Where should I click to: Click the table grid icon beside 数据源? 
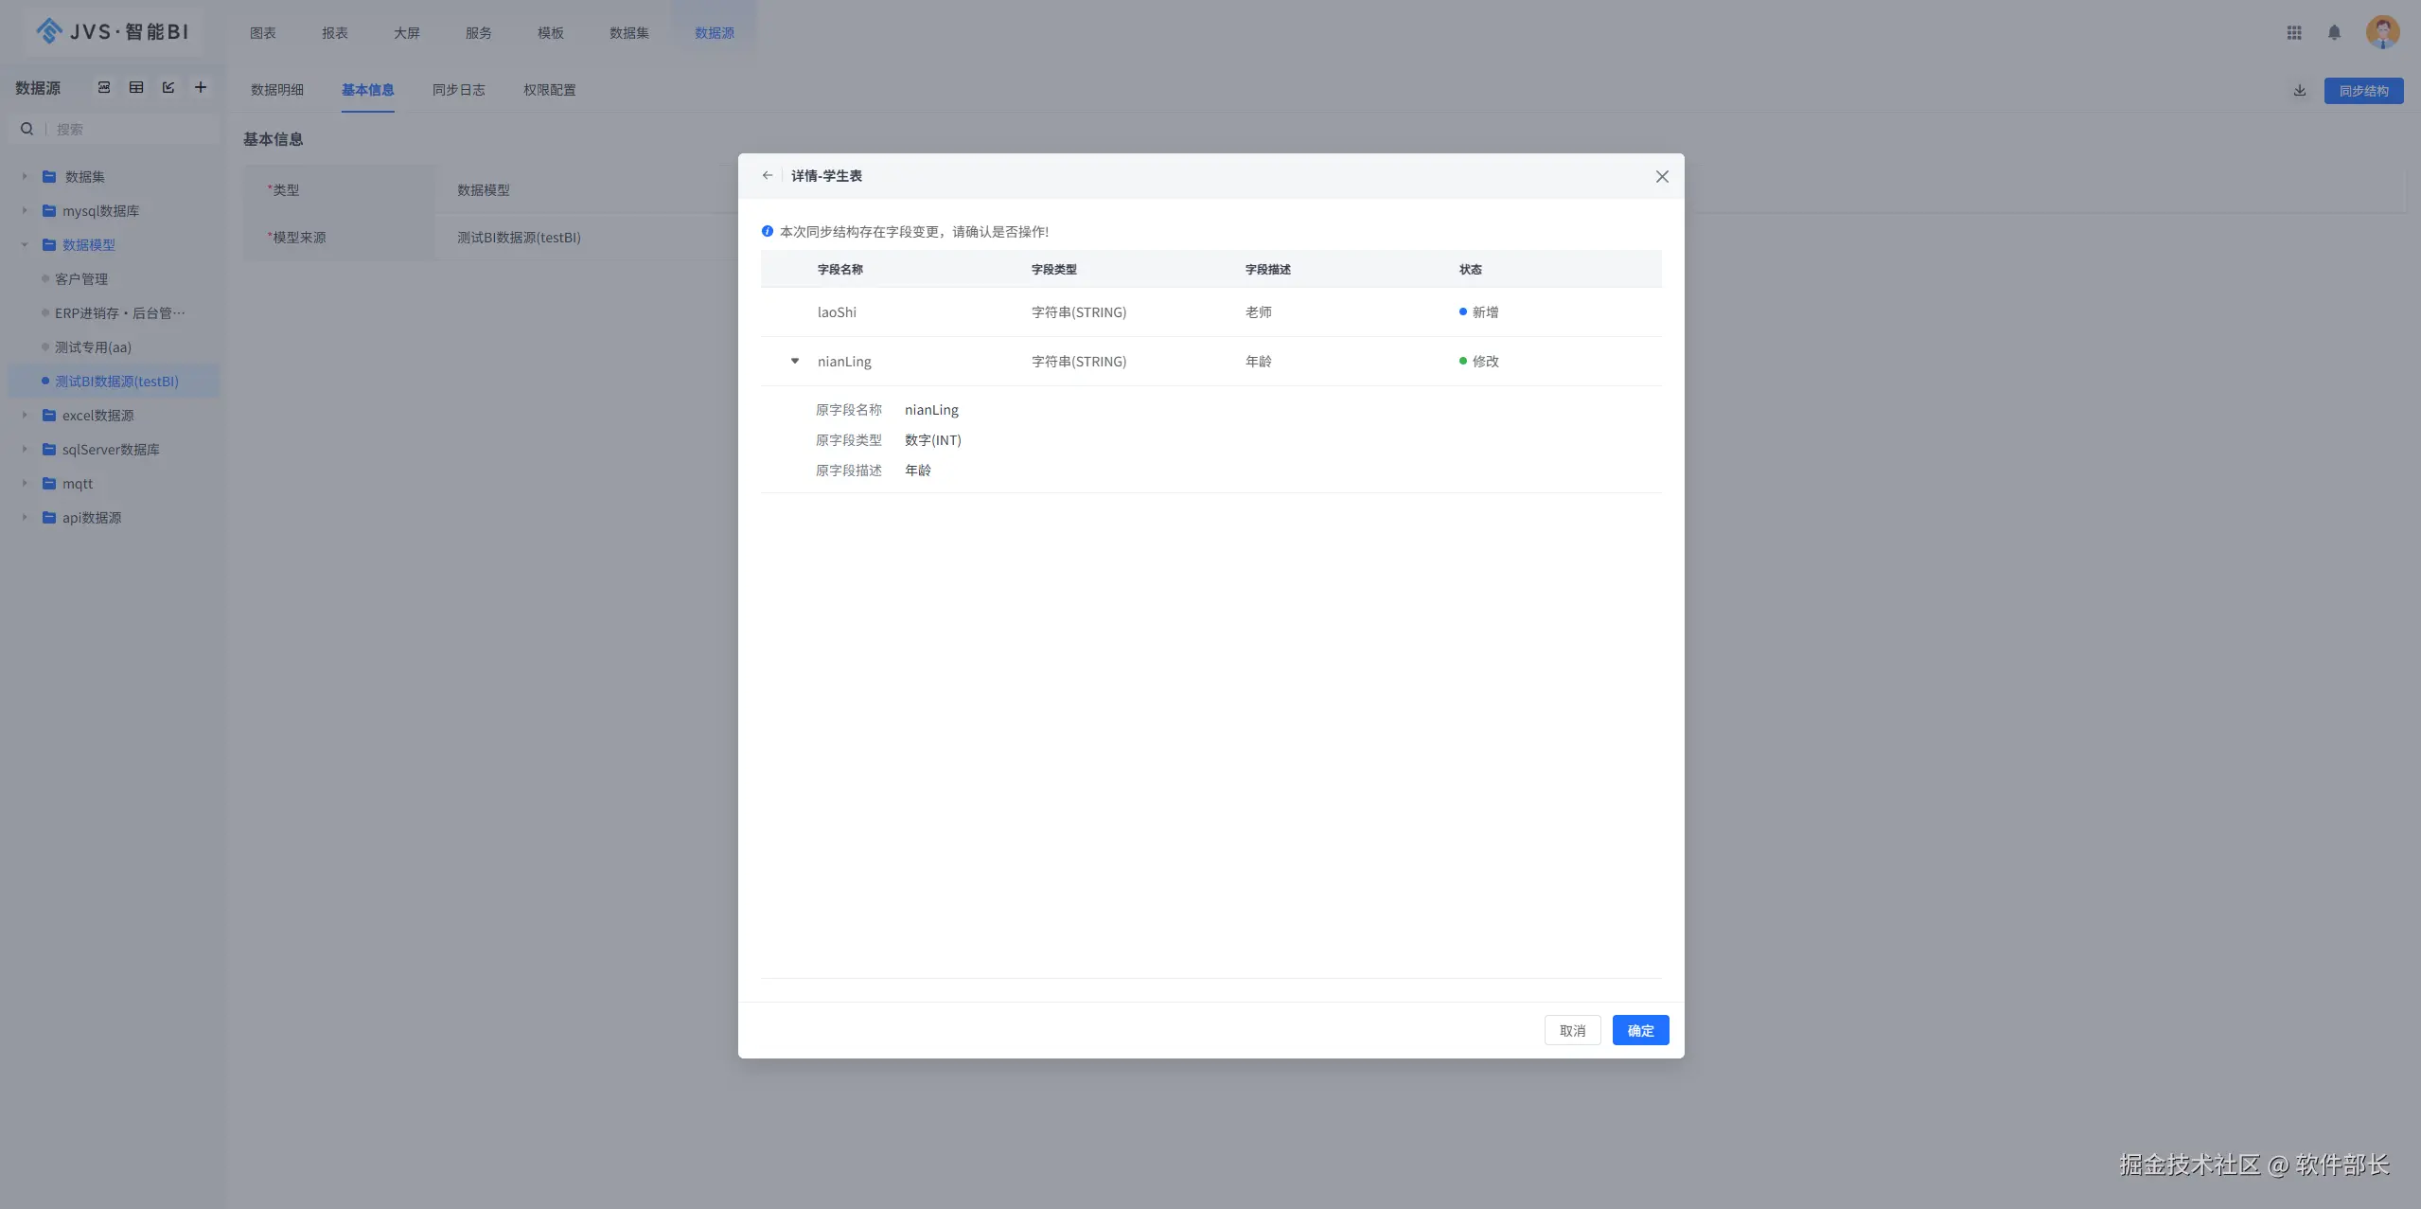[136, 87]
